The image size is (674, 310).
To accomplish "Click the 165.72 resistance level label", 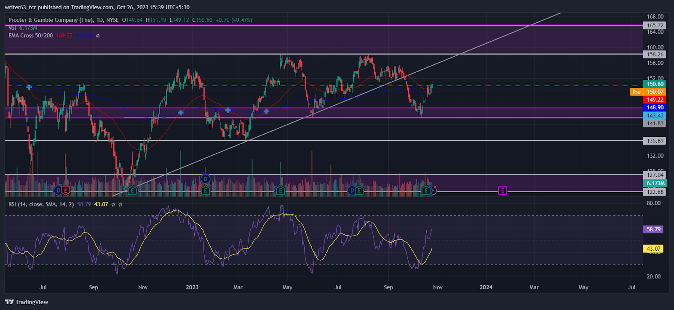I will point(655,25).
